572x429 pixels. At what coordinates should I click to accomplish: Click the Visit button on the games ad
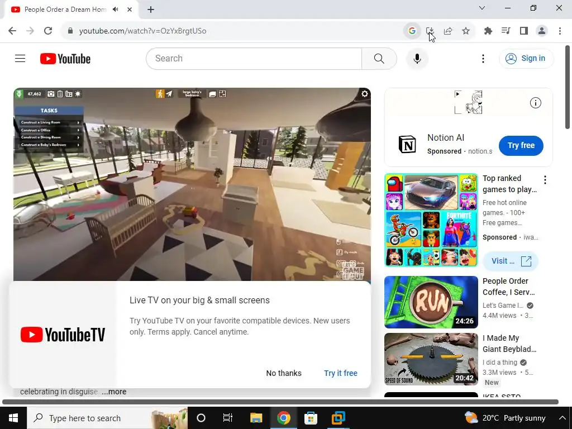(511, 261)
